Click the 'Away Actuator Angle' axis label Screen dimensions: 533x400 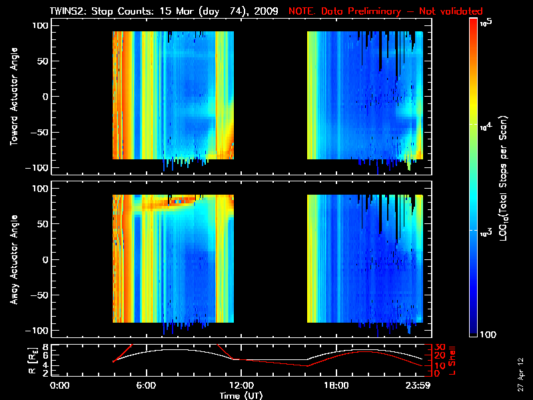coord(14,259)
